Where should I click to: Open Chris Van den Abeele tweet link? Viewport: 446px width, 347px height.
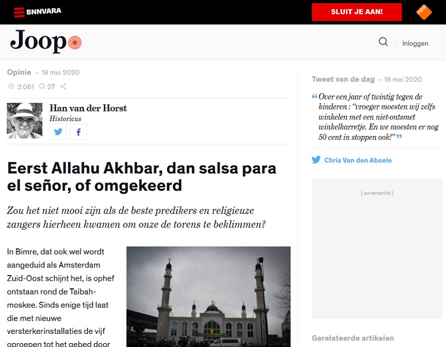tap(358, 160)
